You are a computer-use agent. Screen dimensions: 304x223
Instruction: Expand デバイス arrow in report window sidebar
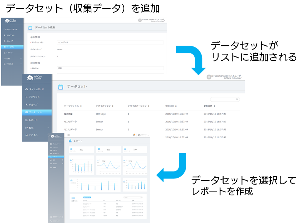point(62,164)
